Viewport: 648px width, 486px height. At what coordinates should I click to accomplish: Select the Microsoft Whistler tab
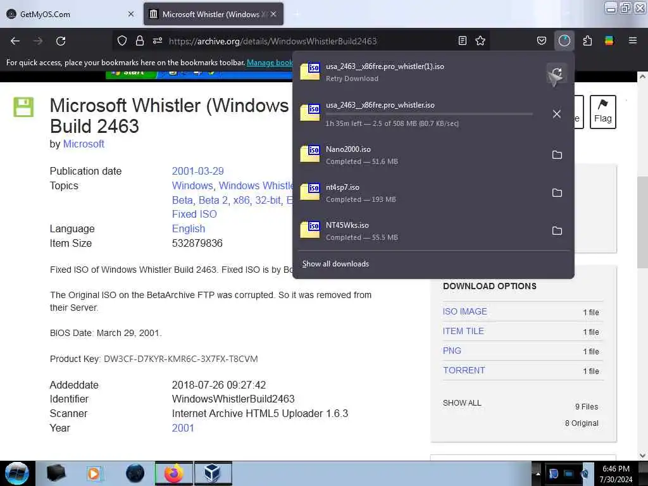pyautogui.click(x=214, y=14)
